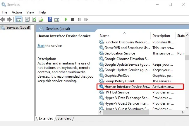Screen dimensions: 189x126
Task: Click the horizontal scrollbar right arrow
Action: [x=183, y=112]
